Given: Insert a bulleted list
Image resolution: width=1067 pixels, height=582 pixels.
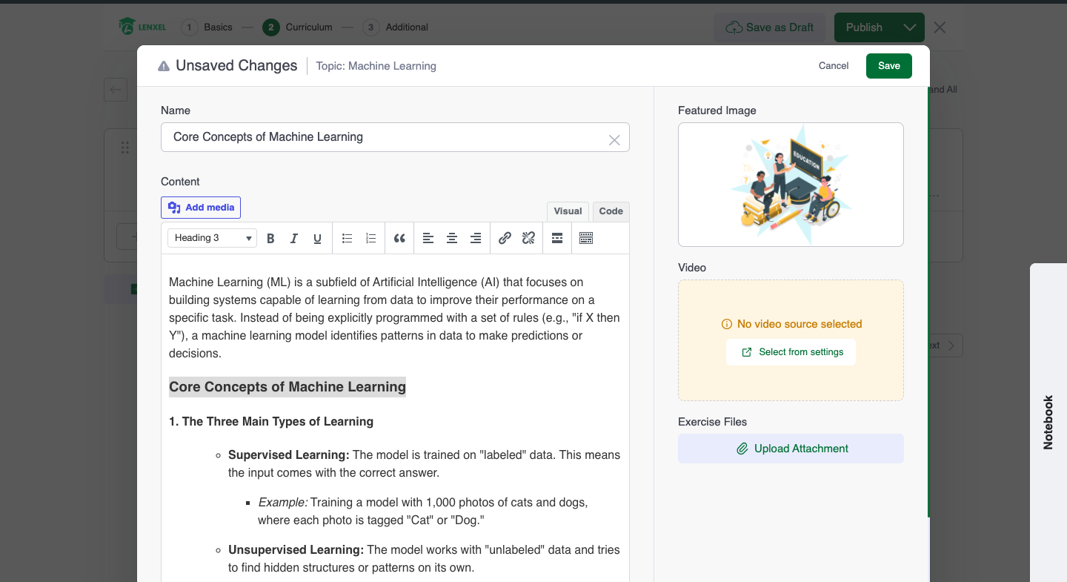Looking at the screenshot, I should click(x=347, y=238).
